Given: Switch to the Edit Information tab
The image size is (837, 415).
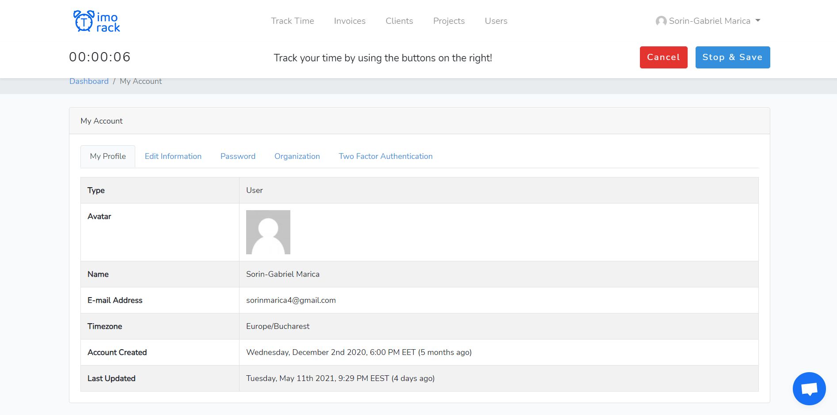Looking at the screenshot, I should click(173, 156).
